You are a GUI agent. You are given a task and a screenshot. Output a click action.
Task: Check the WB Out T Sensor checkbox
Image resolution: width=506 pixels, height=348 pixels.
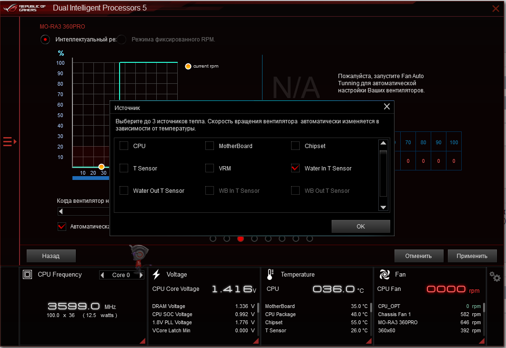pyautogui.click(x=295, y=190)
